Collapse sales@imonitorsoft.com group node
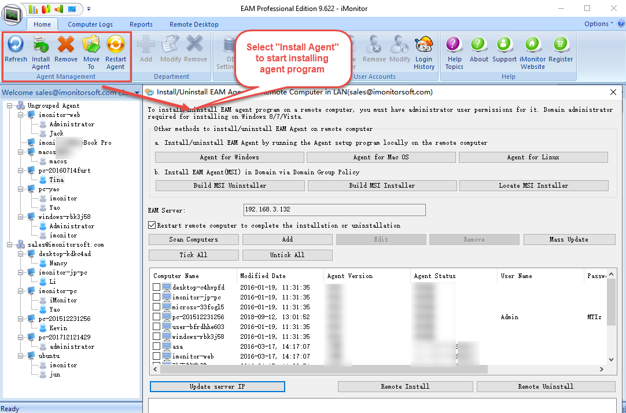626x413 pixels. pyautogui.click(x=10, y=244)
